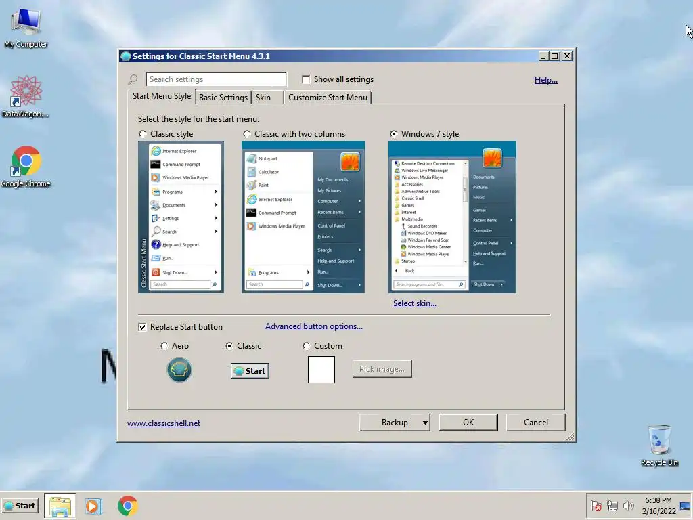693x520 pixels.
Task: Select the Windows 7 style radio button
Action: point(393,134)
